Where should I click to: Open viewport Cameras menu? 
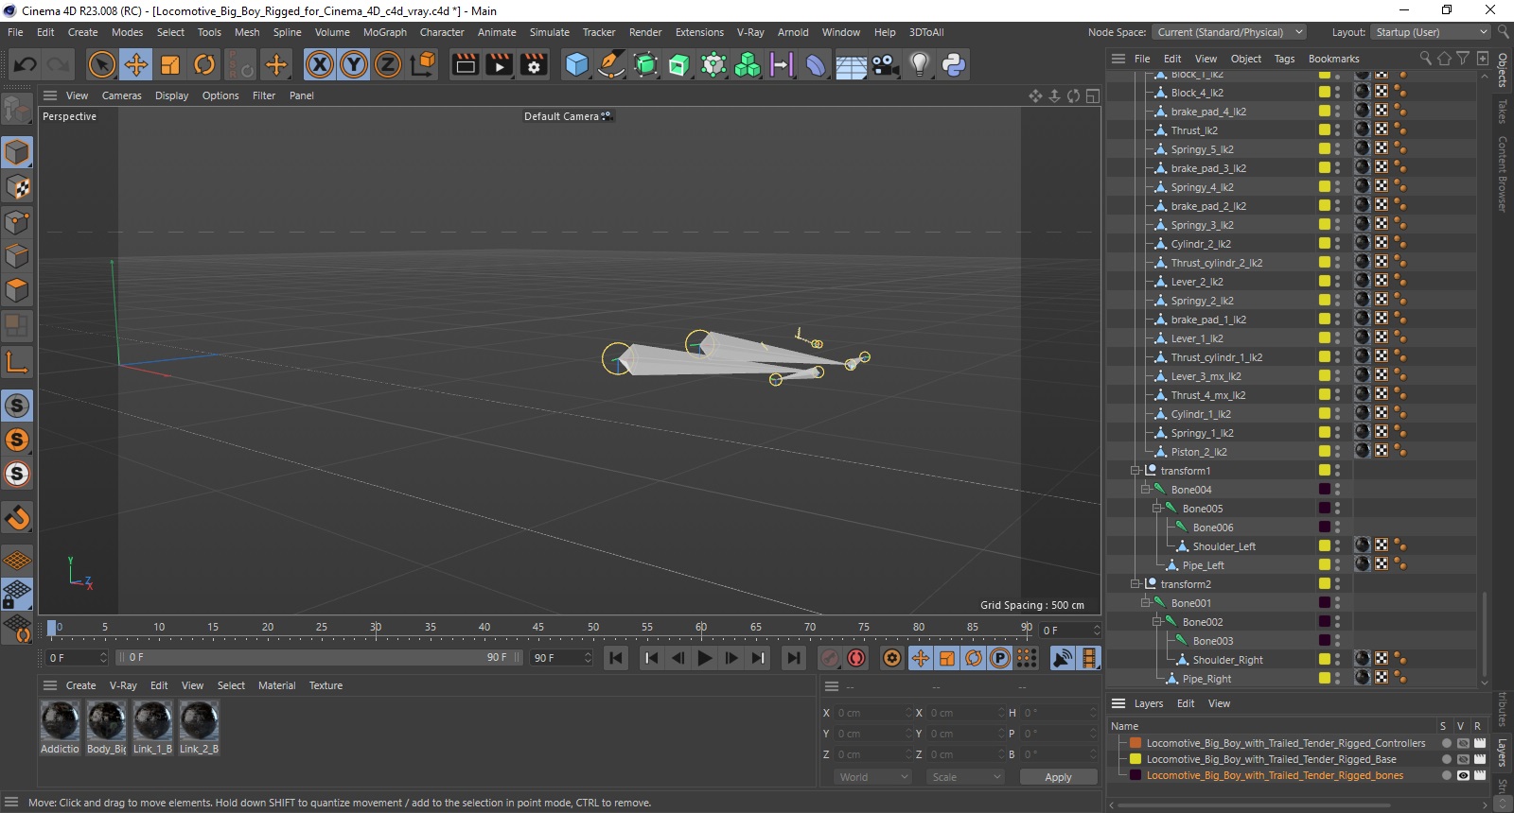pyautogui.click(x=121, y=95)
